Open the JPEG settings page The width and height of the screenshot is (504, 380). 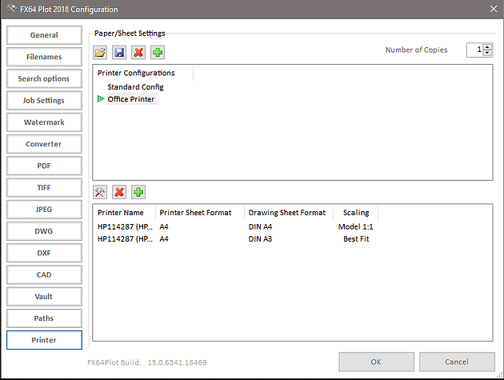click(44, 210)
